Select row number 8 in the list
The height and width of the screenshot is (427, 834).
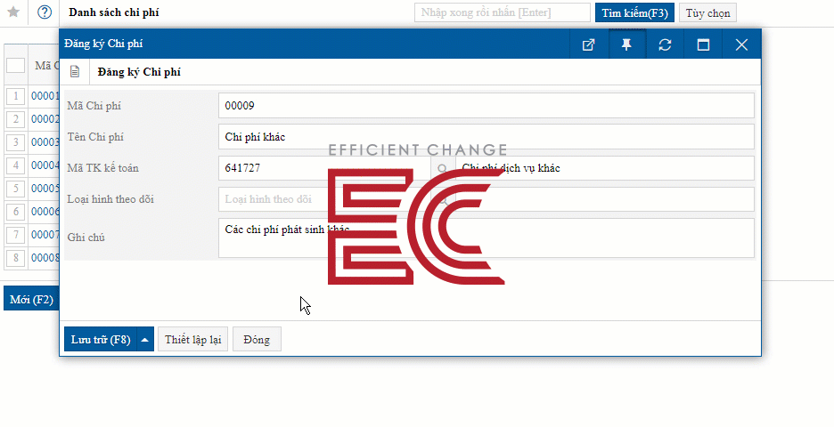(x=16, y=258)
